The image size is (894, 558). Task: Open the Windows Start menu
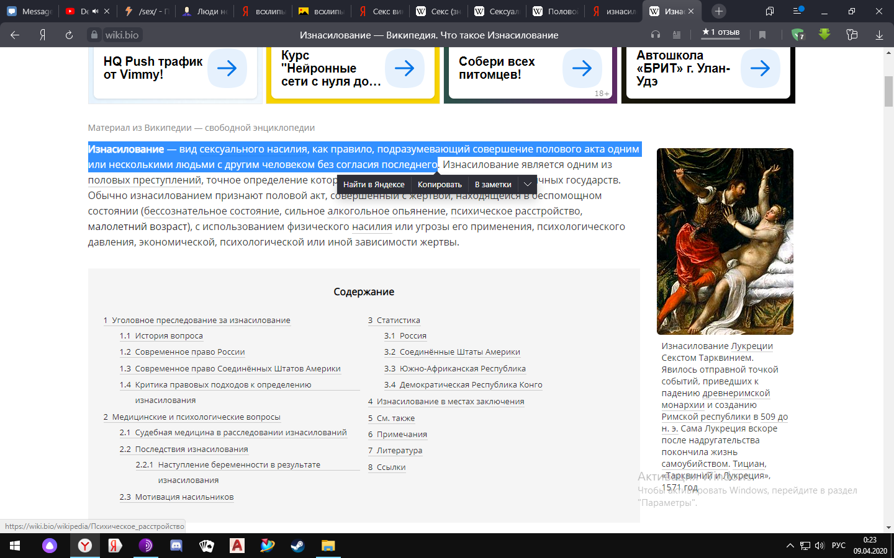(15, 546)
